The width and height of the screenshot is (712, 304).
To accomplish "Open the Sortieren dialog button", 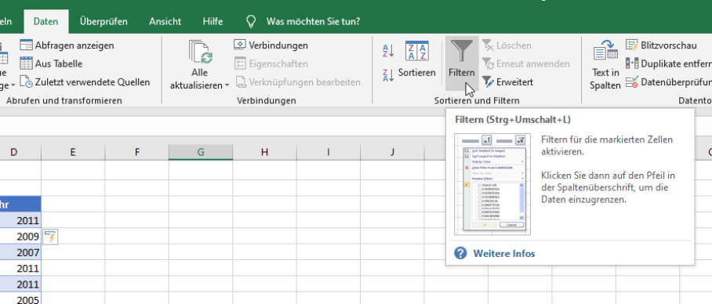I will click(x=417, y=59).
